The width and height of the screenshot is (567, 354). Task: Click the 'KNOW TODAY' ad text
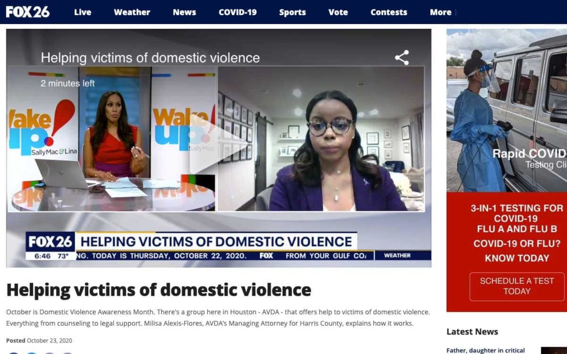pos(517,258)
